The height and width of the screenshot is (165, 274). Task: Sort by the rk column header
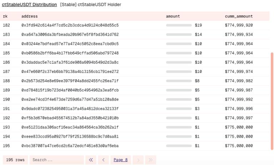[x=5, y=16]
